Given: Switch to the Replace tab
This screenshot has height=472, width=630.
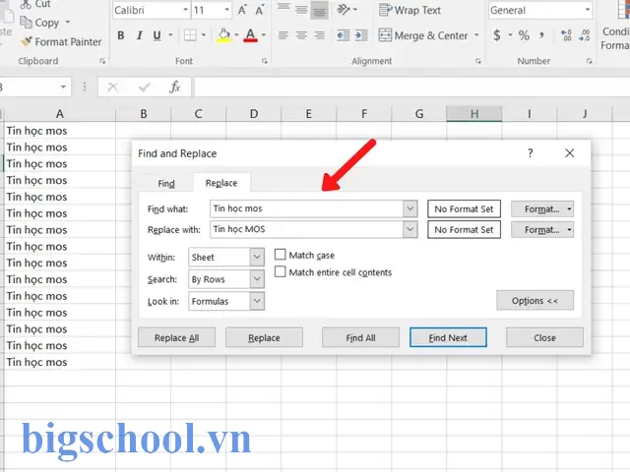Looking at the screenshot, I should tap(221, 183).
